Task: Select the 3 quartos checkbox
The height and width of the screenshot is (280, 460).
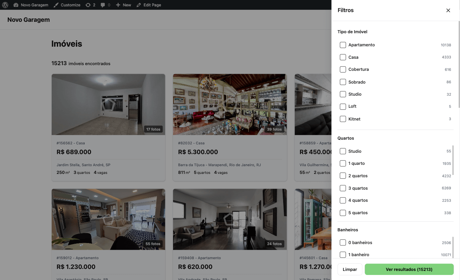Action: (343, 188)
